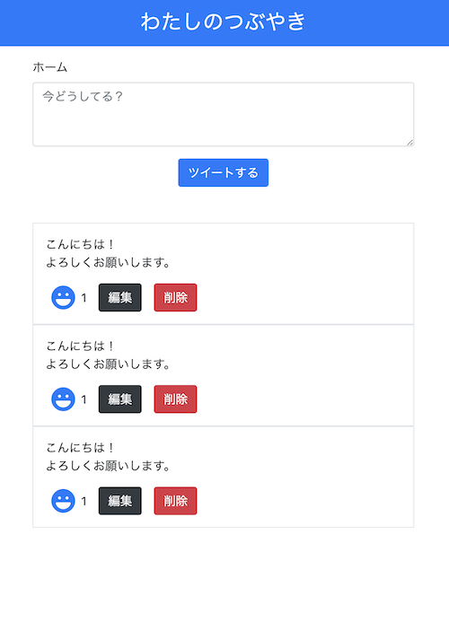449x622 pixels.
Task: Click the smiley like icon on first tweet
Action: point(63,297)
